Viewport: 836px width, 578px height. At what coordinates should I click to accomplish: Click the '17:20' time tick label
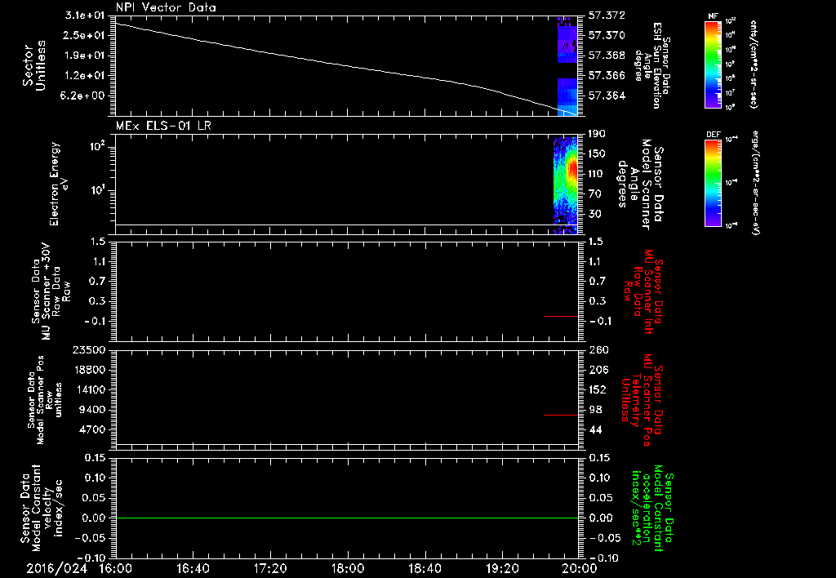(270, 568)
